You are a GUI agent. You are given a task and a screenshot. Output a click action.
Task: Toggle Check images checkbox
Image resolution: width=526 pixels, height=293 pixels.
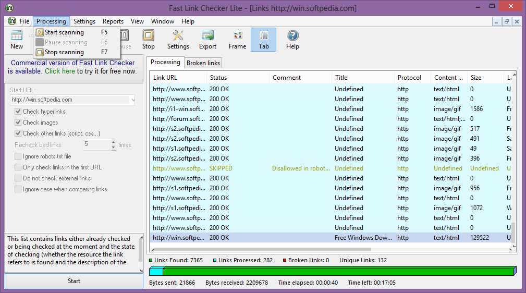pyautogui.click(x=18, y=123)
